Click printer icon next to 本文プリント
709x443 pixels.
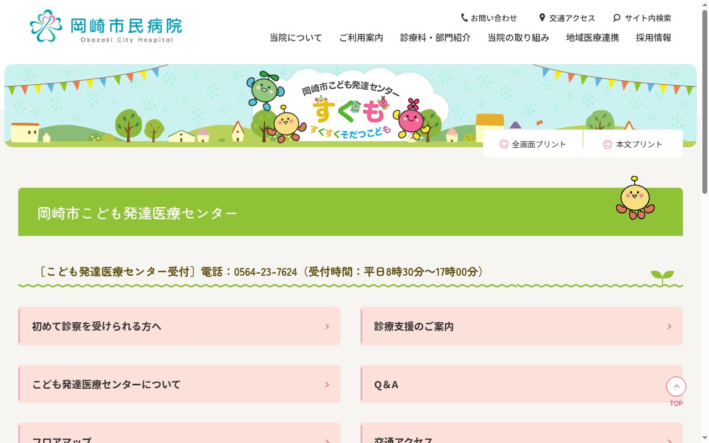608,144
